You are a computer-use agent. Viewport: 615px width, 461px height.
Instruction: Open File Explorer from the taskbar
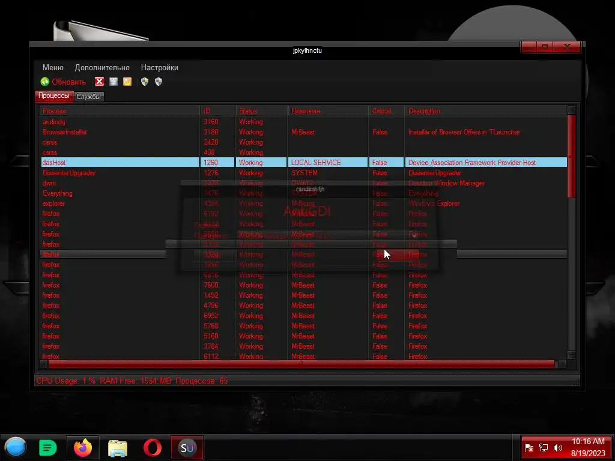117,448
